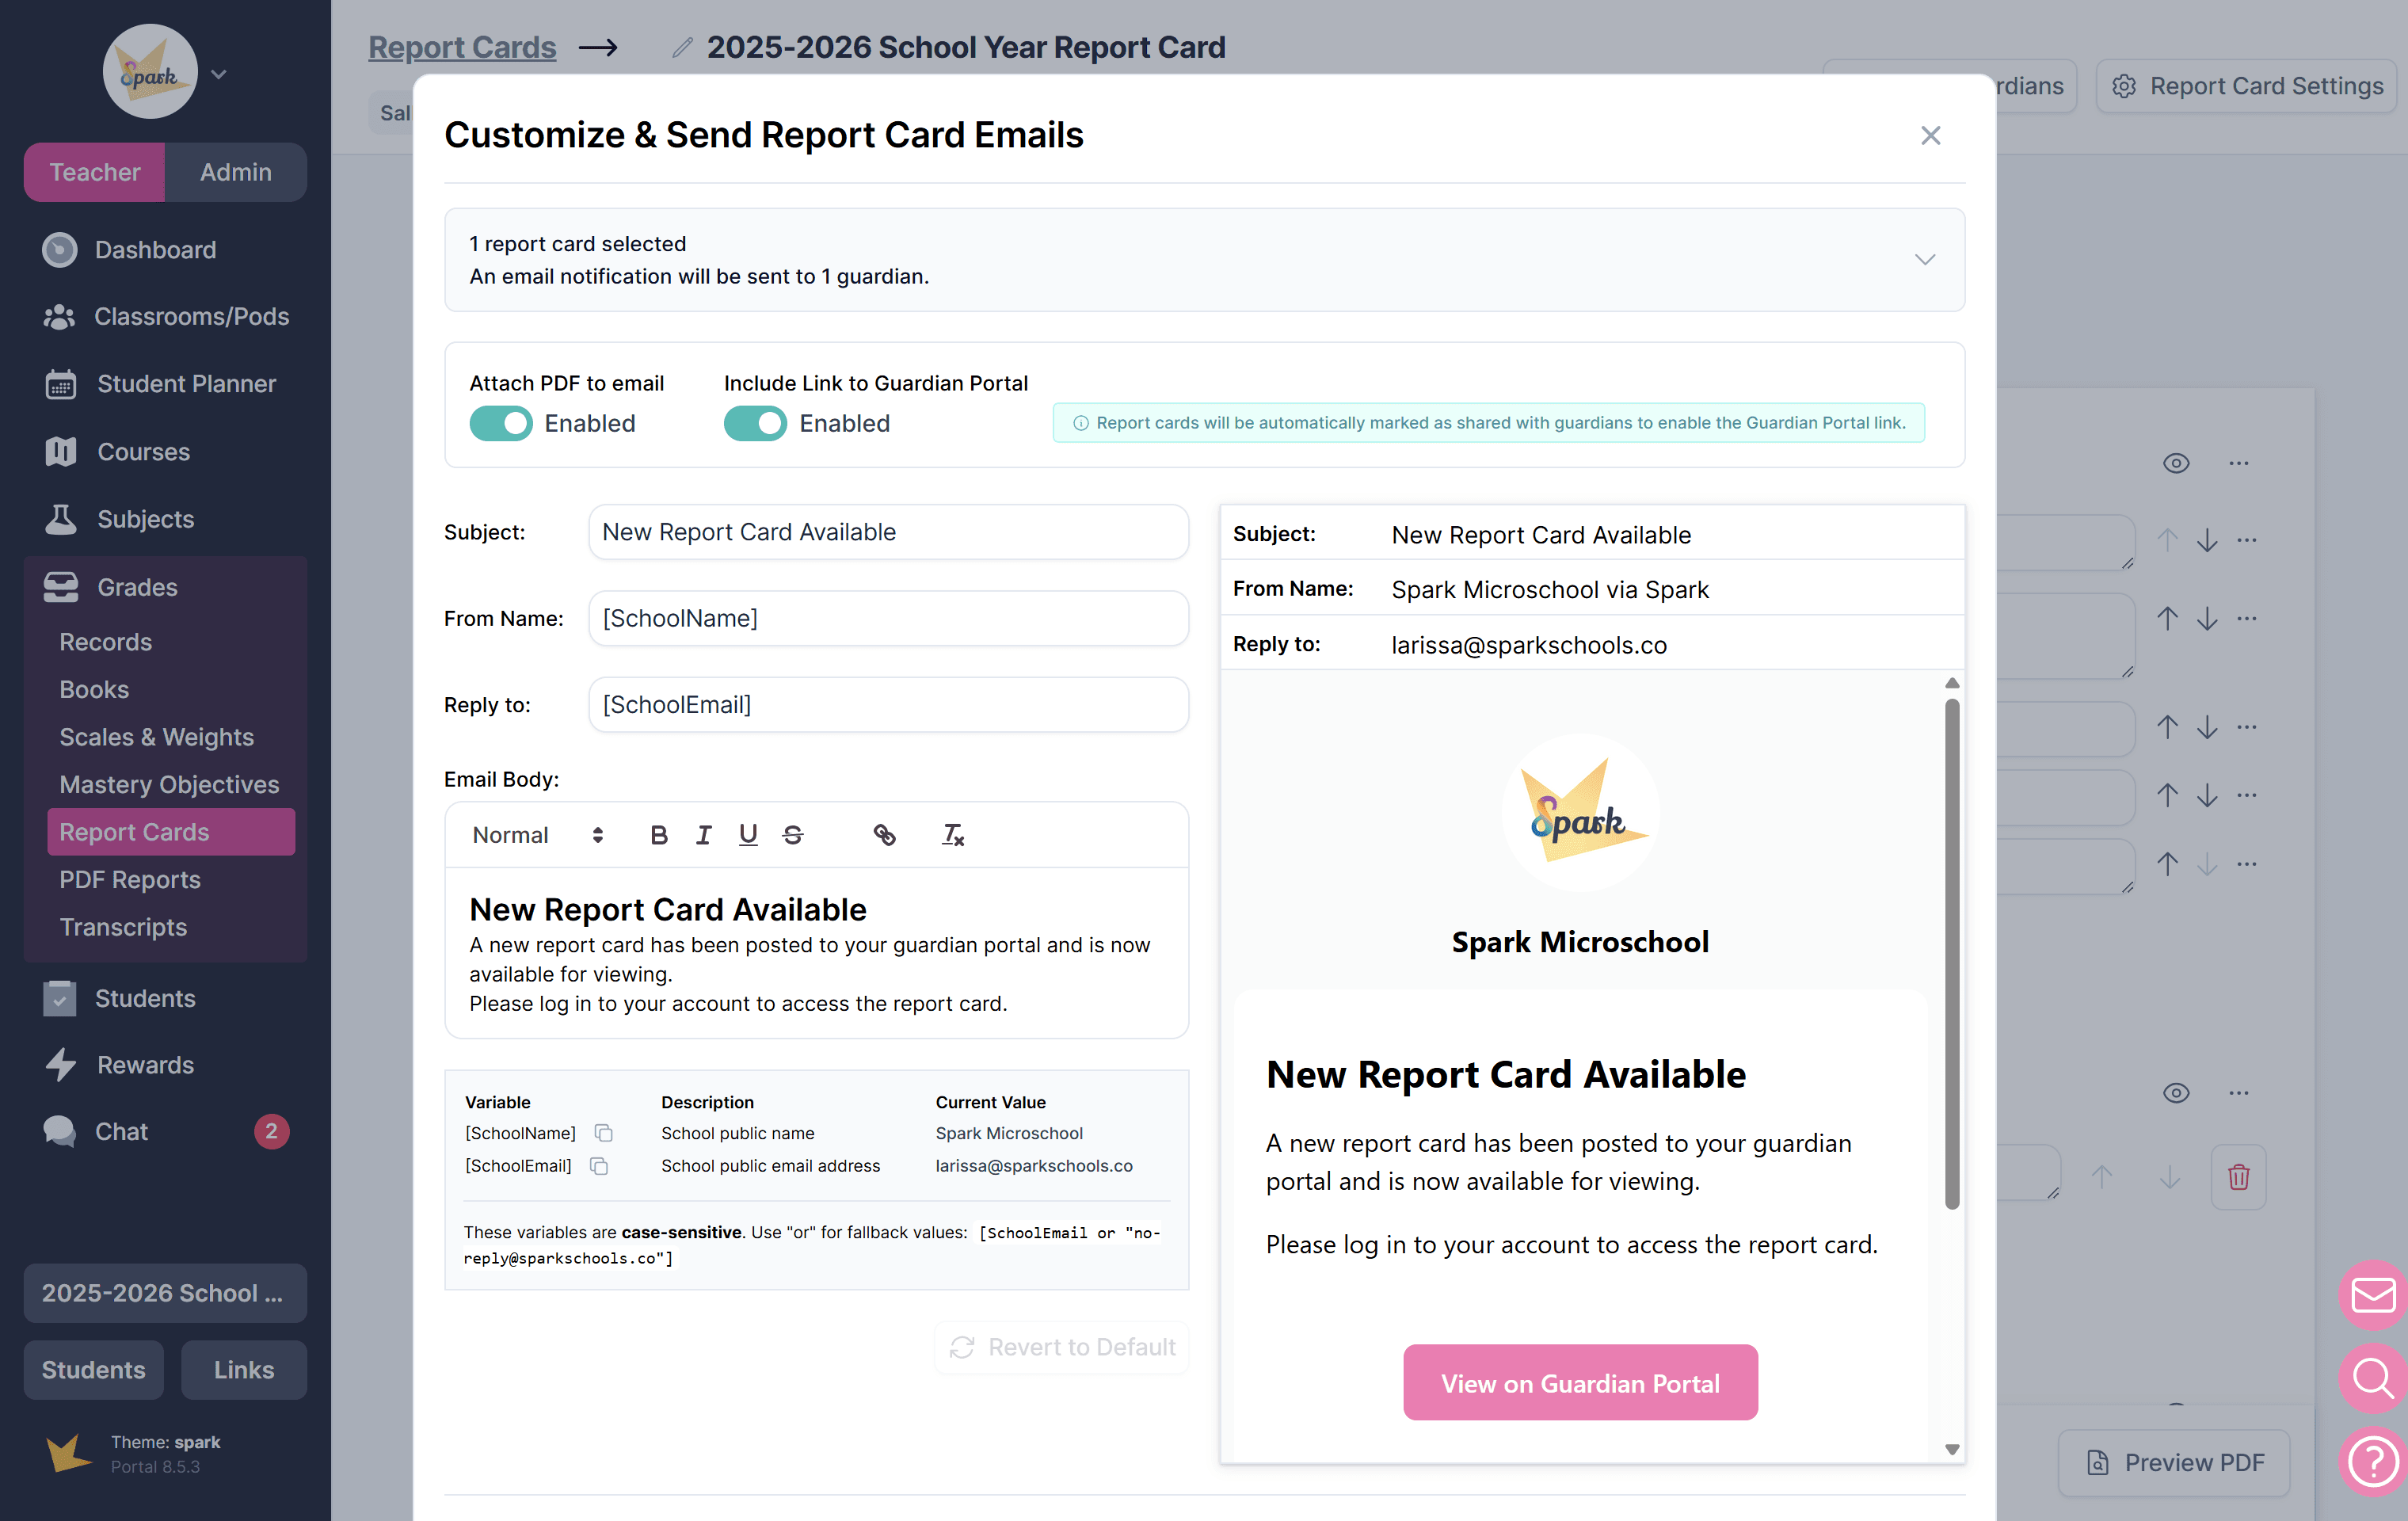Apply underline formatting in email editor
Image resolution: width=2408 pixels, height=1521 pixels.
point(748,835)
